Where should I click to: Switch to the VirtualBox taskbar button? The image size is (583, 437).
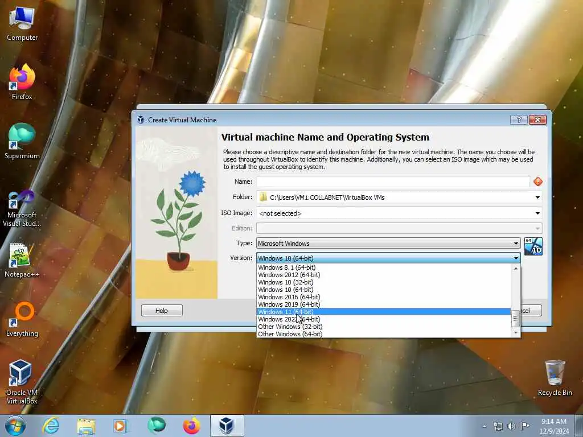coord(227,426)
